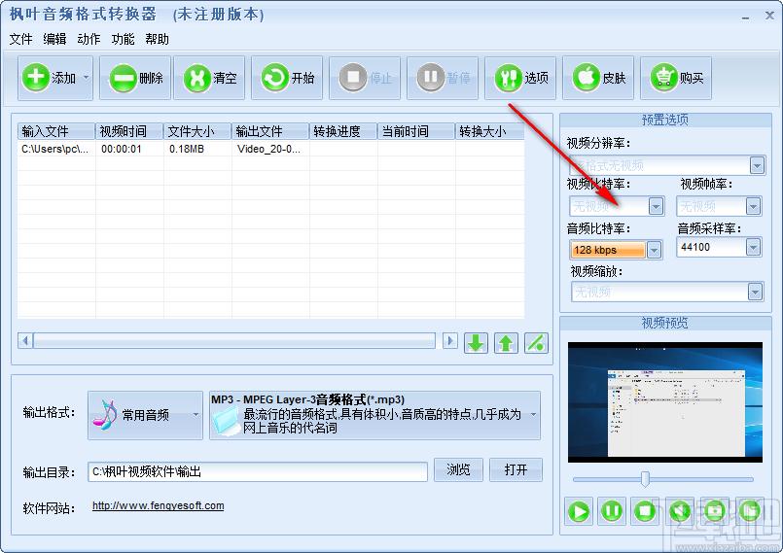Open the snapshot folder icon in preview
The height and width of the screenshot is (553, 783).
(750, 511)
